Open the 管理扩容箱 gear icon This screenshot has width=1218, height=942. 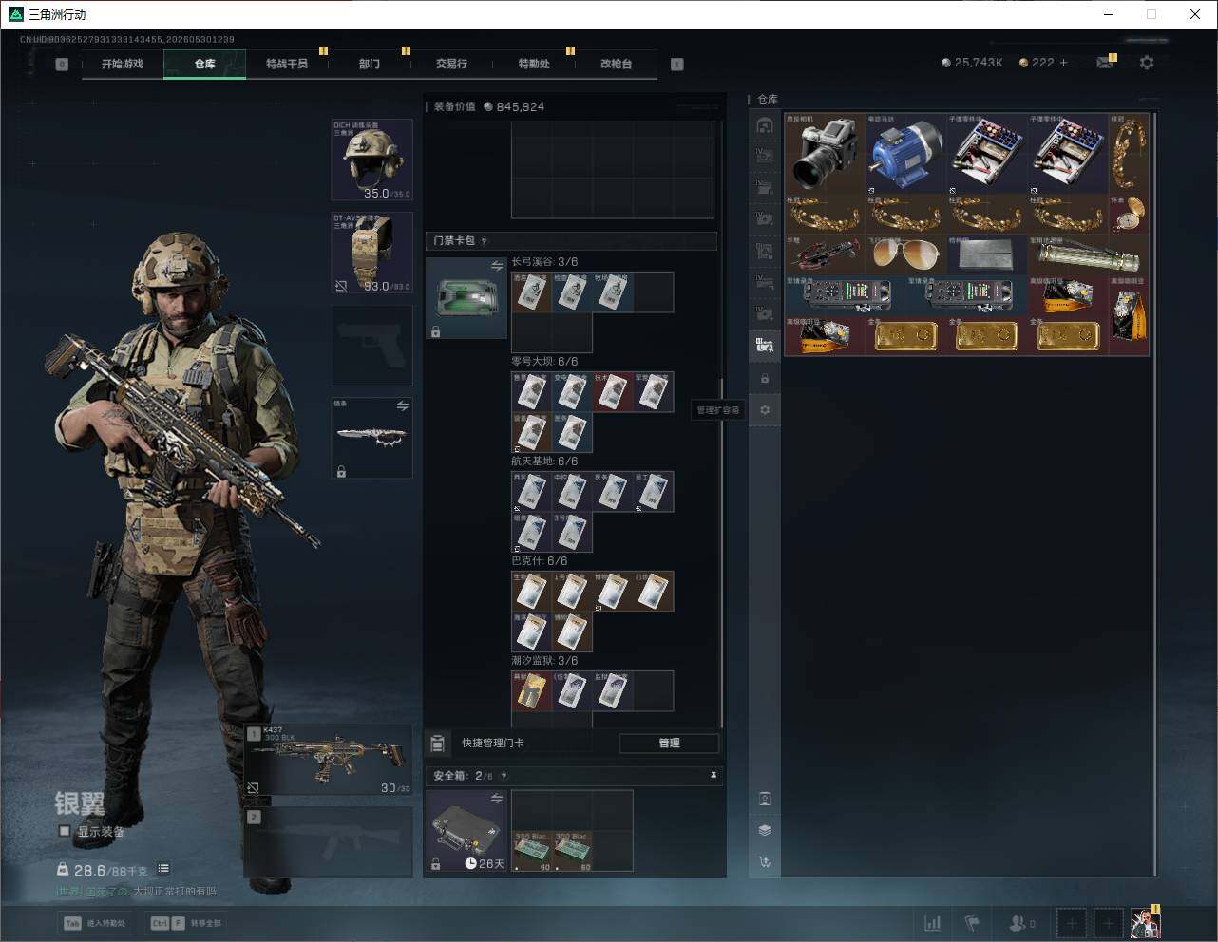(765, 410)
